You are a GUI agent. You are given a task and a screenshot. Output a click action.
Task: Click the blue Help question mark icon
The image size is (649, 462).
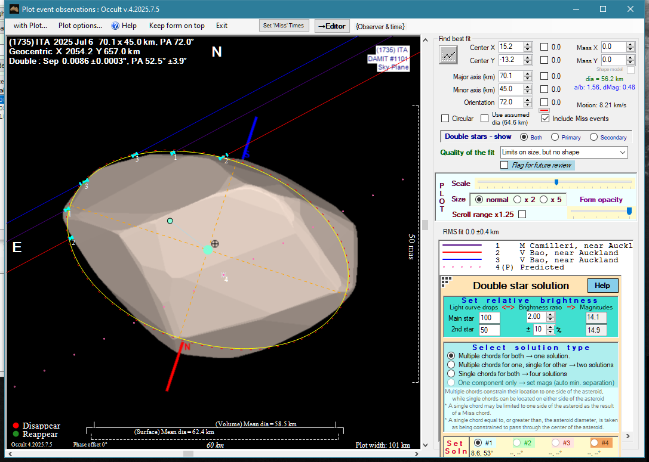pyautogui.click(x=116, y=26)
